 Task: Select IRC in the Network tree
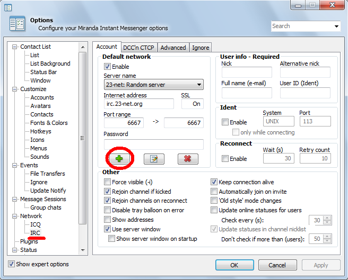pos(36,233)
